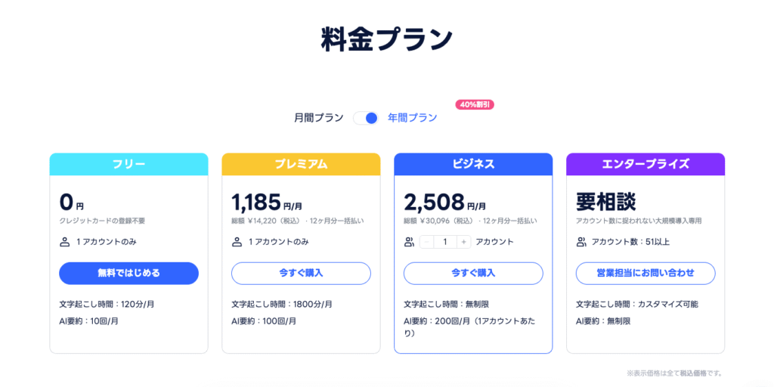Screen dimensions: 774x387
Task: Click the プレミアム plan header
Action: coord(301,164)
